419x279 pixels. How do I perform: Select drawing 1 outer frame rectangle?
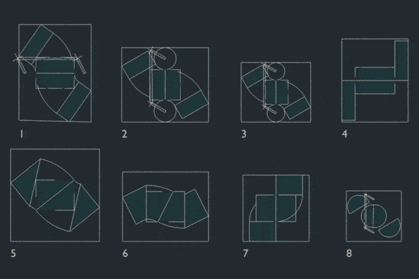[55, 73]
